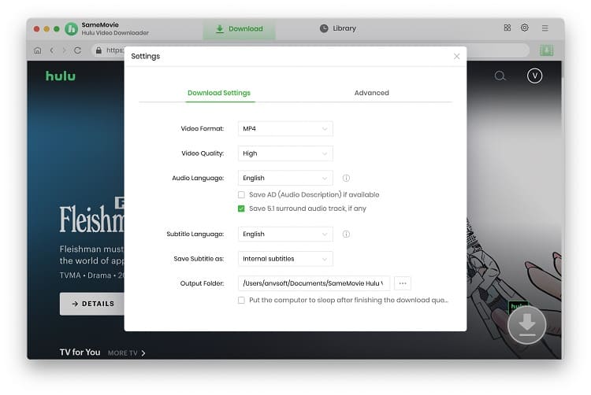This screenshot has height=395, width=591.
Task: Open the Video Format dropdown
Action: coord(285,129)
